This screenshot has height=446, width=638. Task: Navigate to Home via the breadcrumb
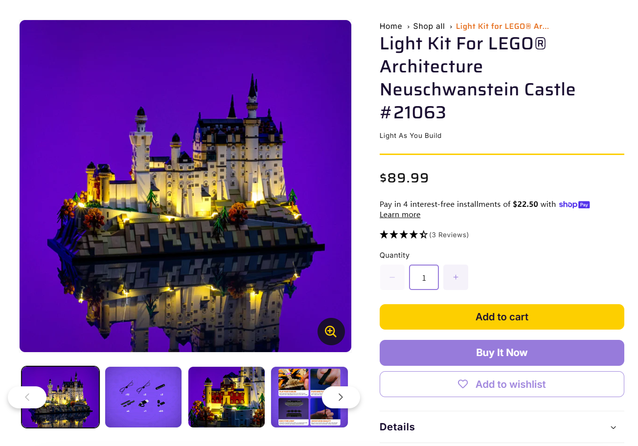[x=390, y=26]
